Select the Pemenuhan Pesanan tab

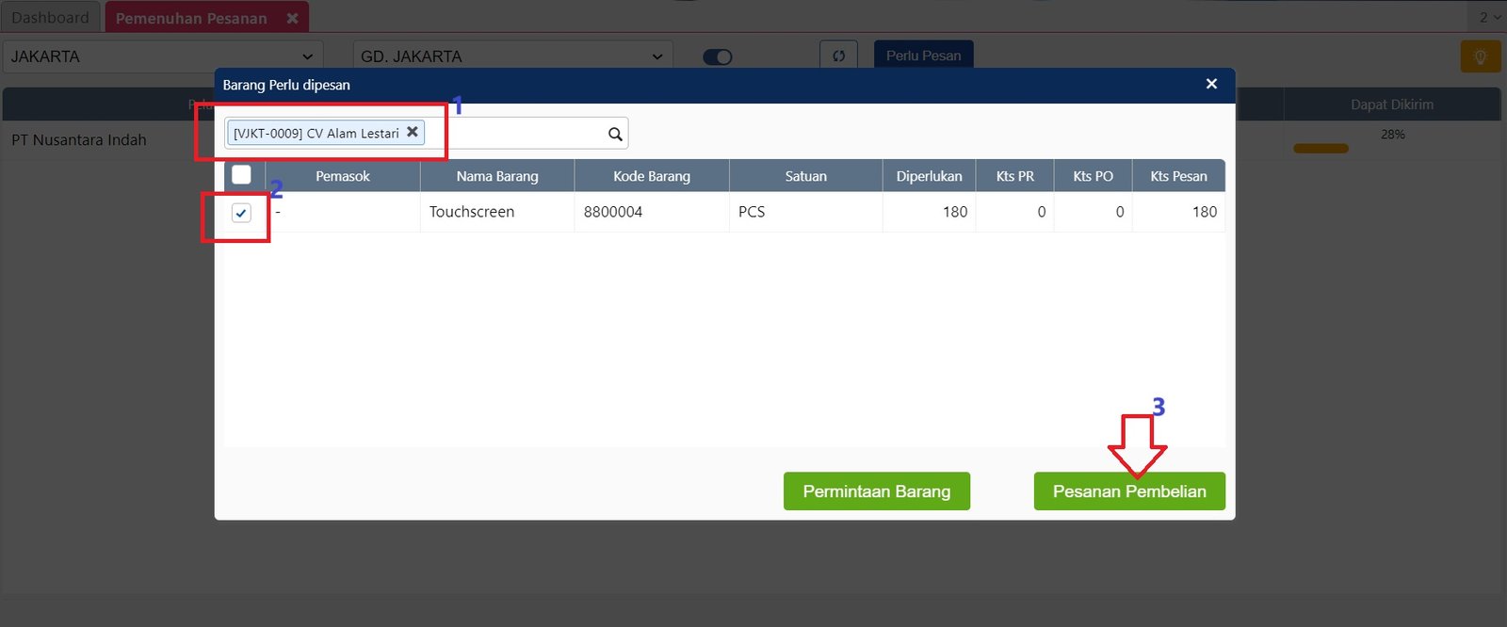tap(191, 18)
